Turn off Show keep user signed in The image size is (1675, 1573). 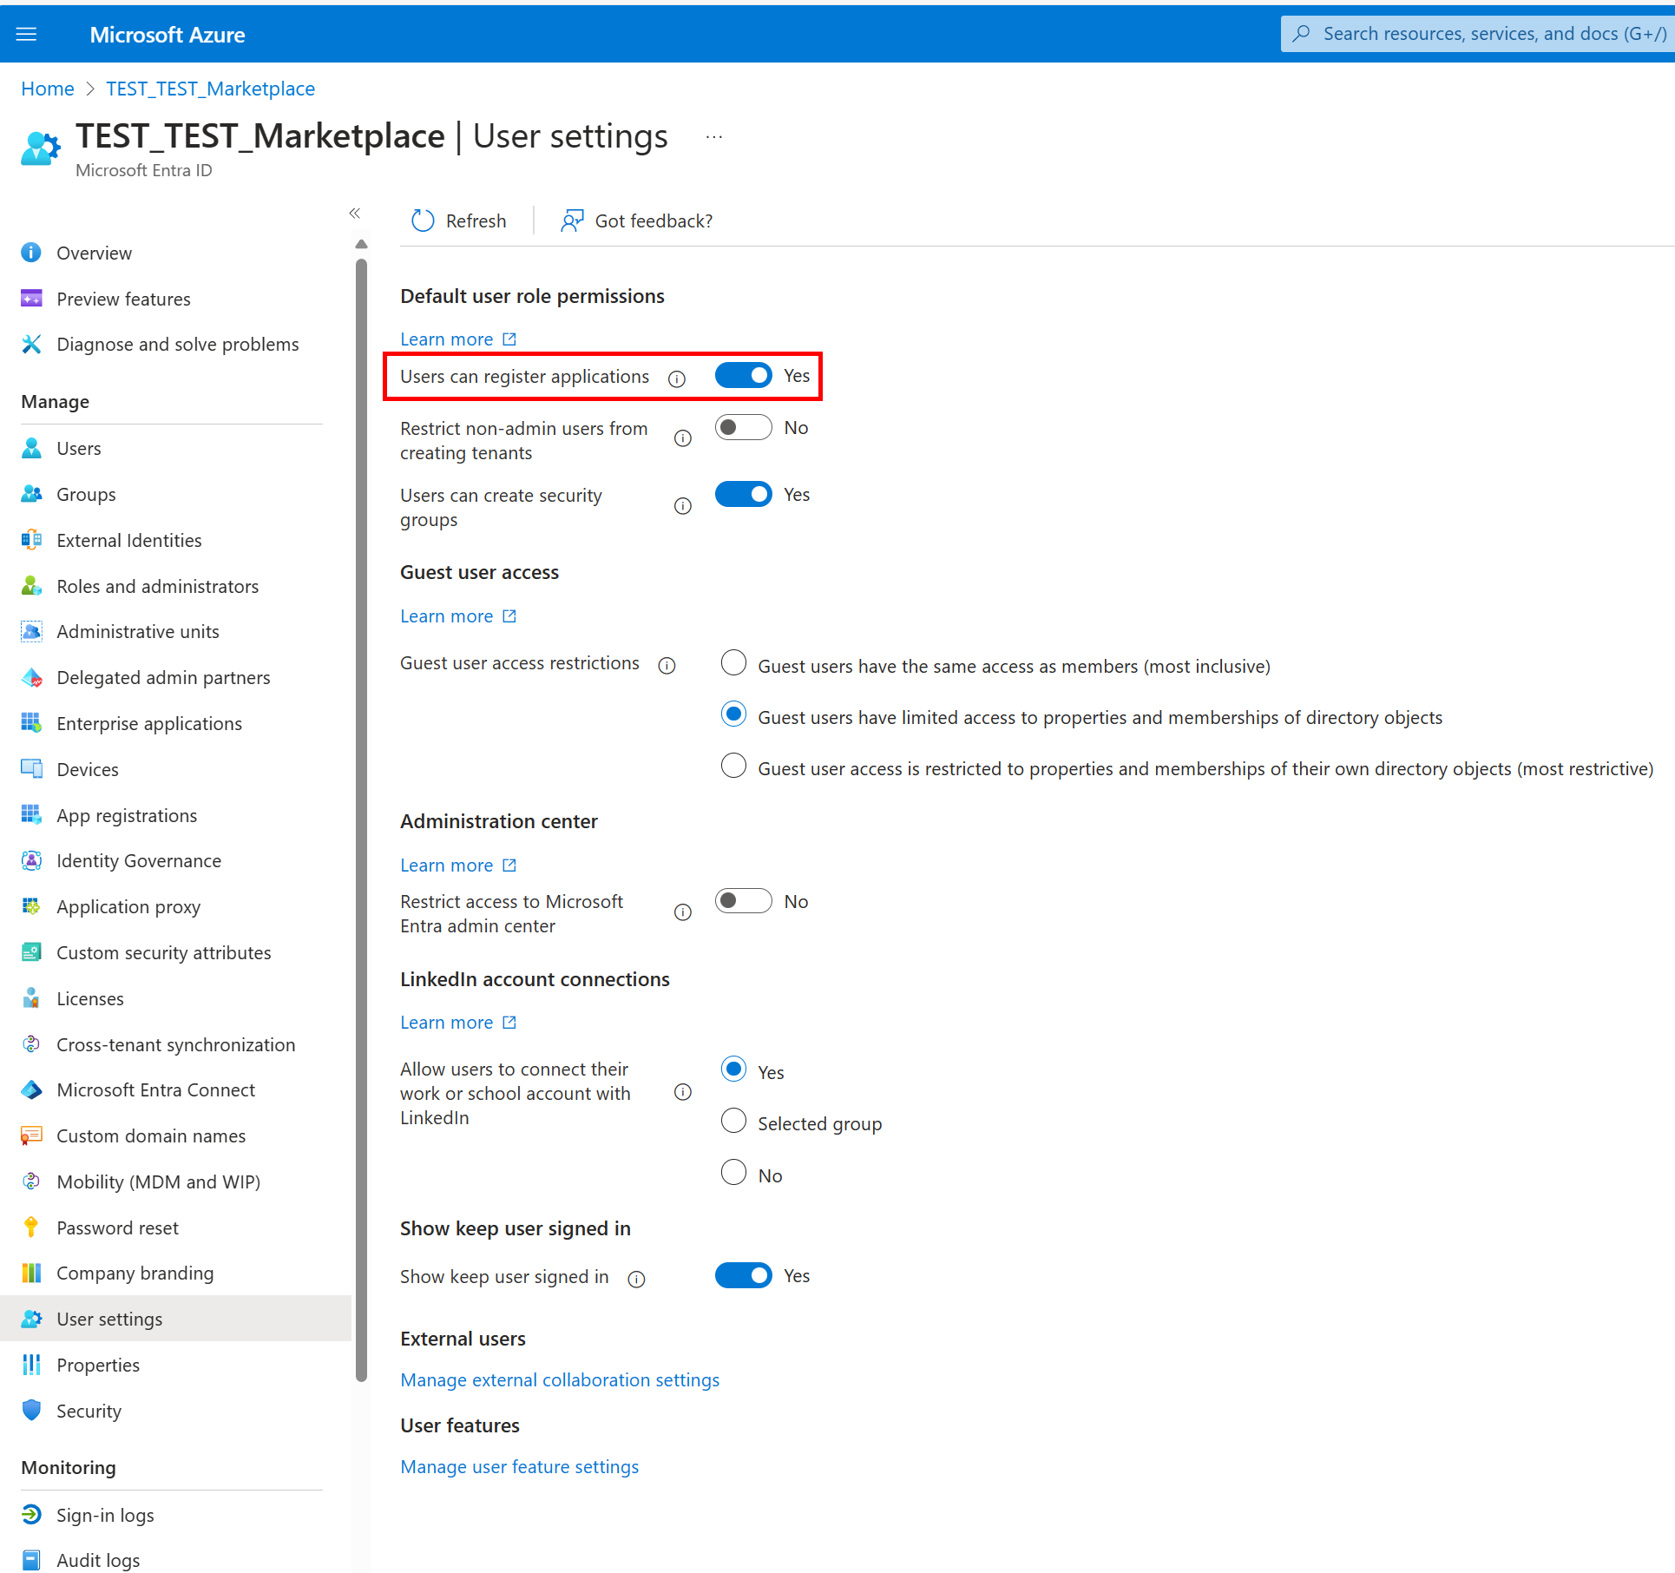point(743,1275)
